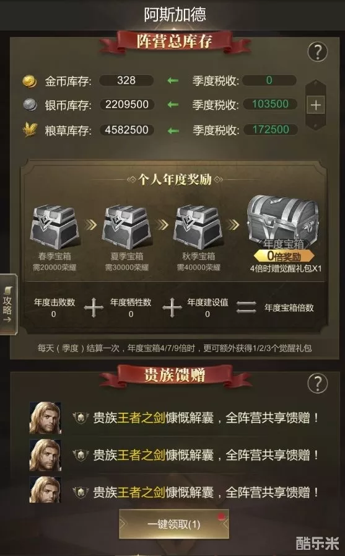Expand the 攻略 side tab

pos(8,304)
